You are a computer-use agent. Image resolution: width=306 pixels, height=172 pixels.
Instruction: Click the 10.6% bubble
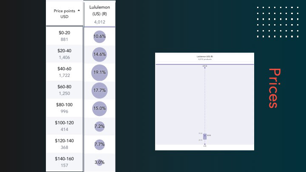coord(99,37)
